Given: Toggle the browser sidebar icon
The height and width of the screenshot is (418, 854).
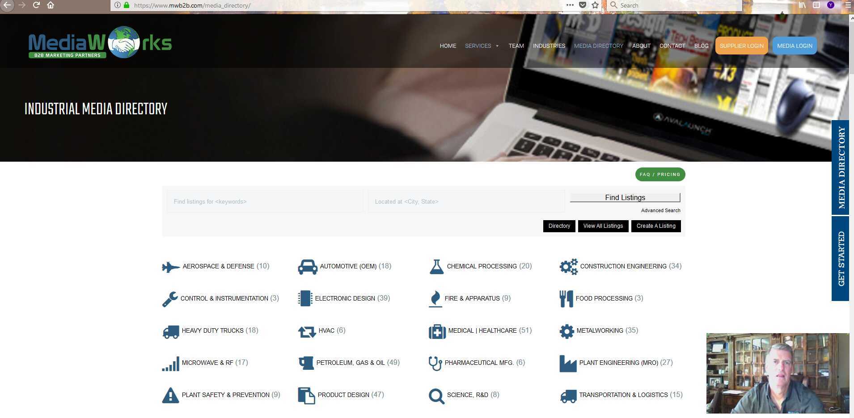Looking at the screenshot, I should coord(816,5).
